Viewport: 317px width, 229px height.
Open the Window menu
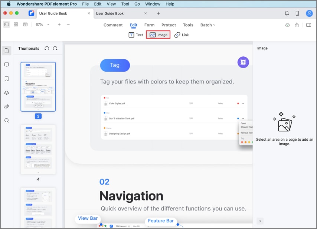153,4
